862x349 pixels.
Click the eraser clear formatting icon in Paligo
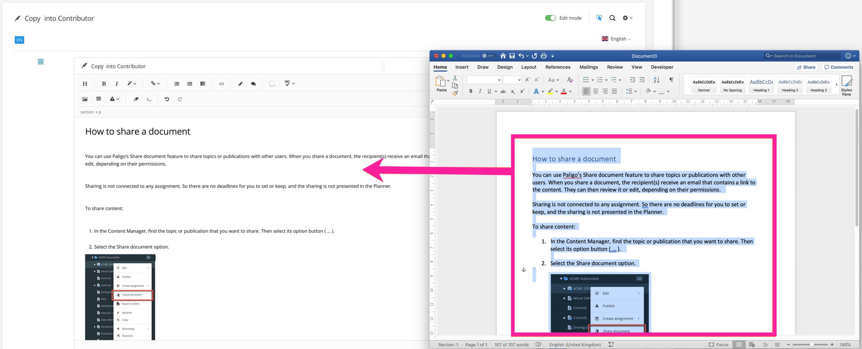(136, 99)
